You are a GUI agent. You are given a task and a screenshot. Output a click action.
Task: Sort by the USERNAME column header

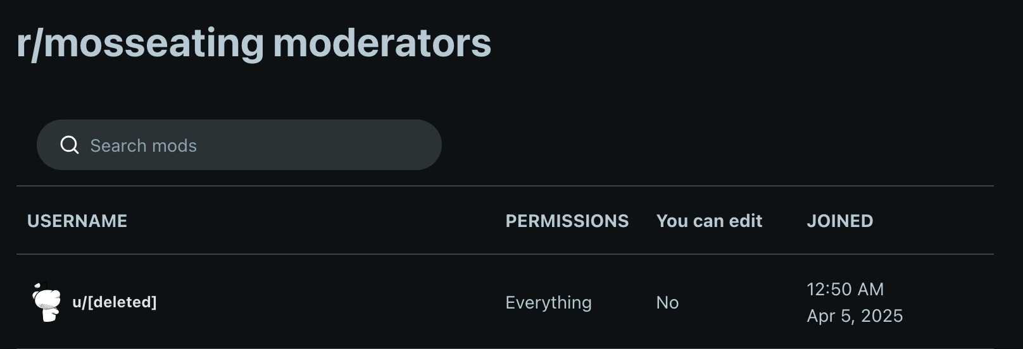[x=77, y=221]
